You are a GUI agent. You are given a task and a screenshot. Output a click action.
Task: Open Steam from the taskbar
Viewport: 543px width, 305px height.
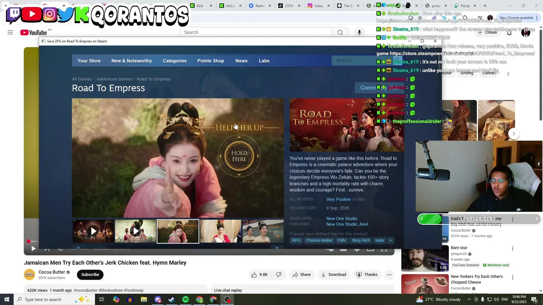[171, 299]
